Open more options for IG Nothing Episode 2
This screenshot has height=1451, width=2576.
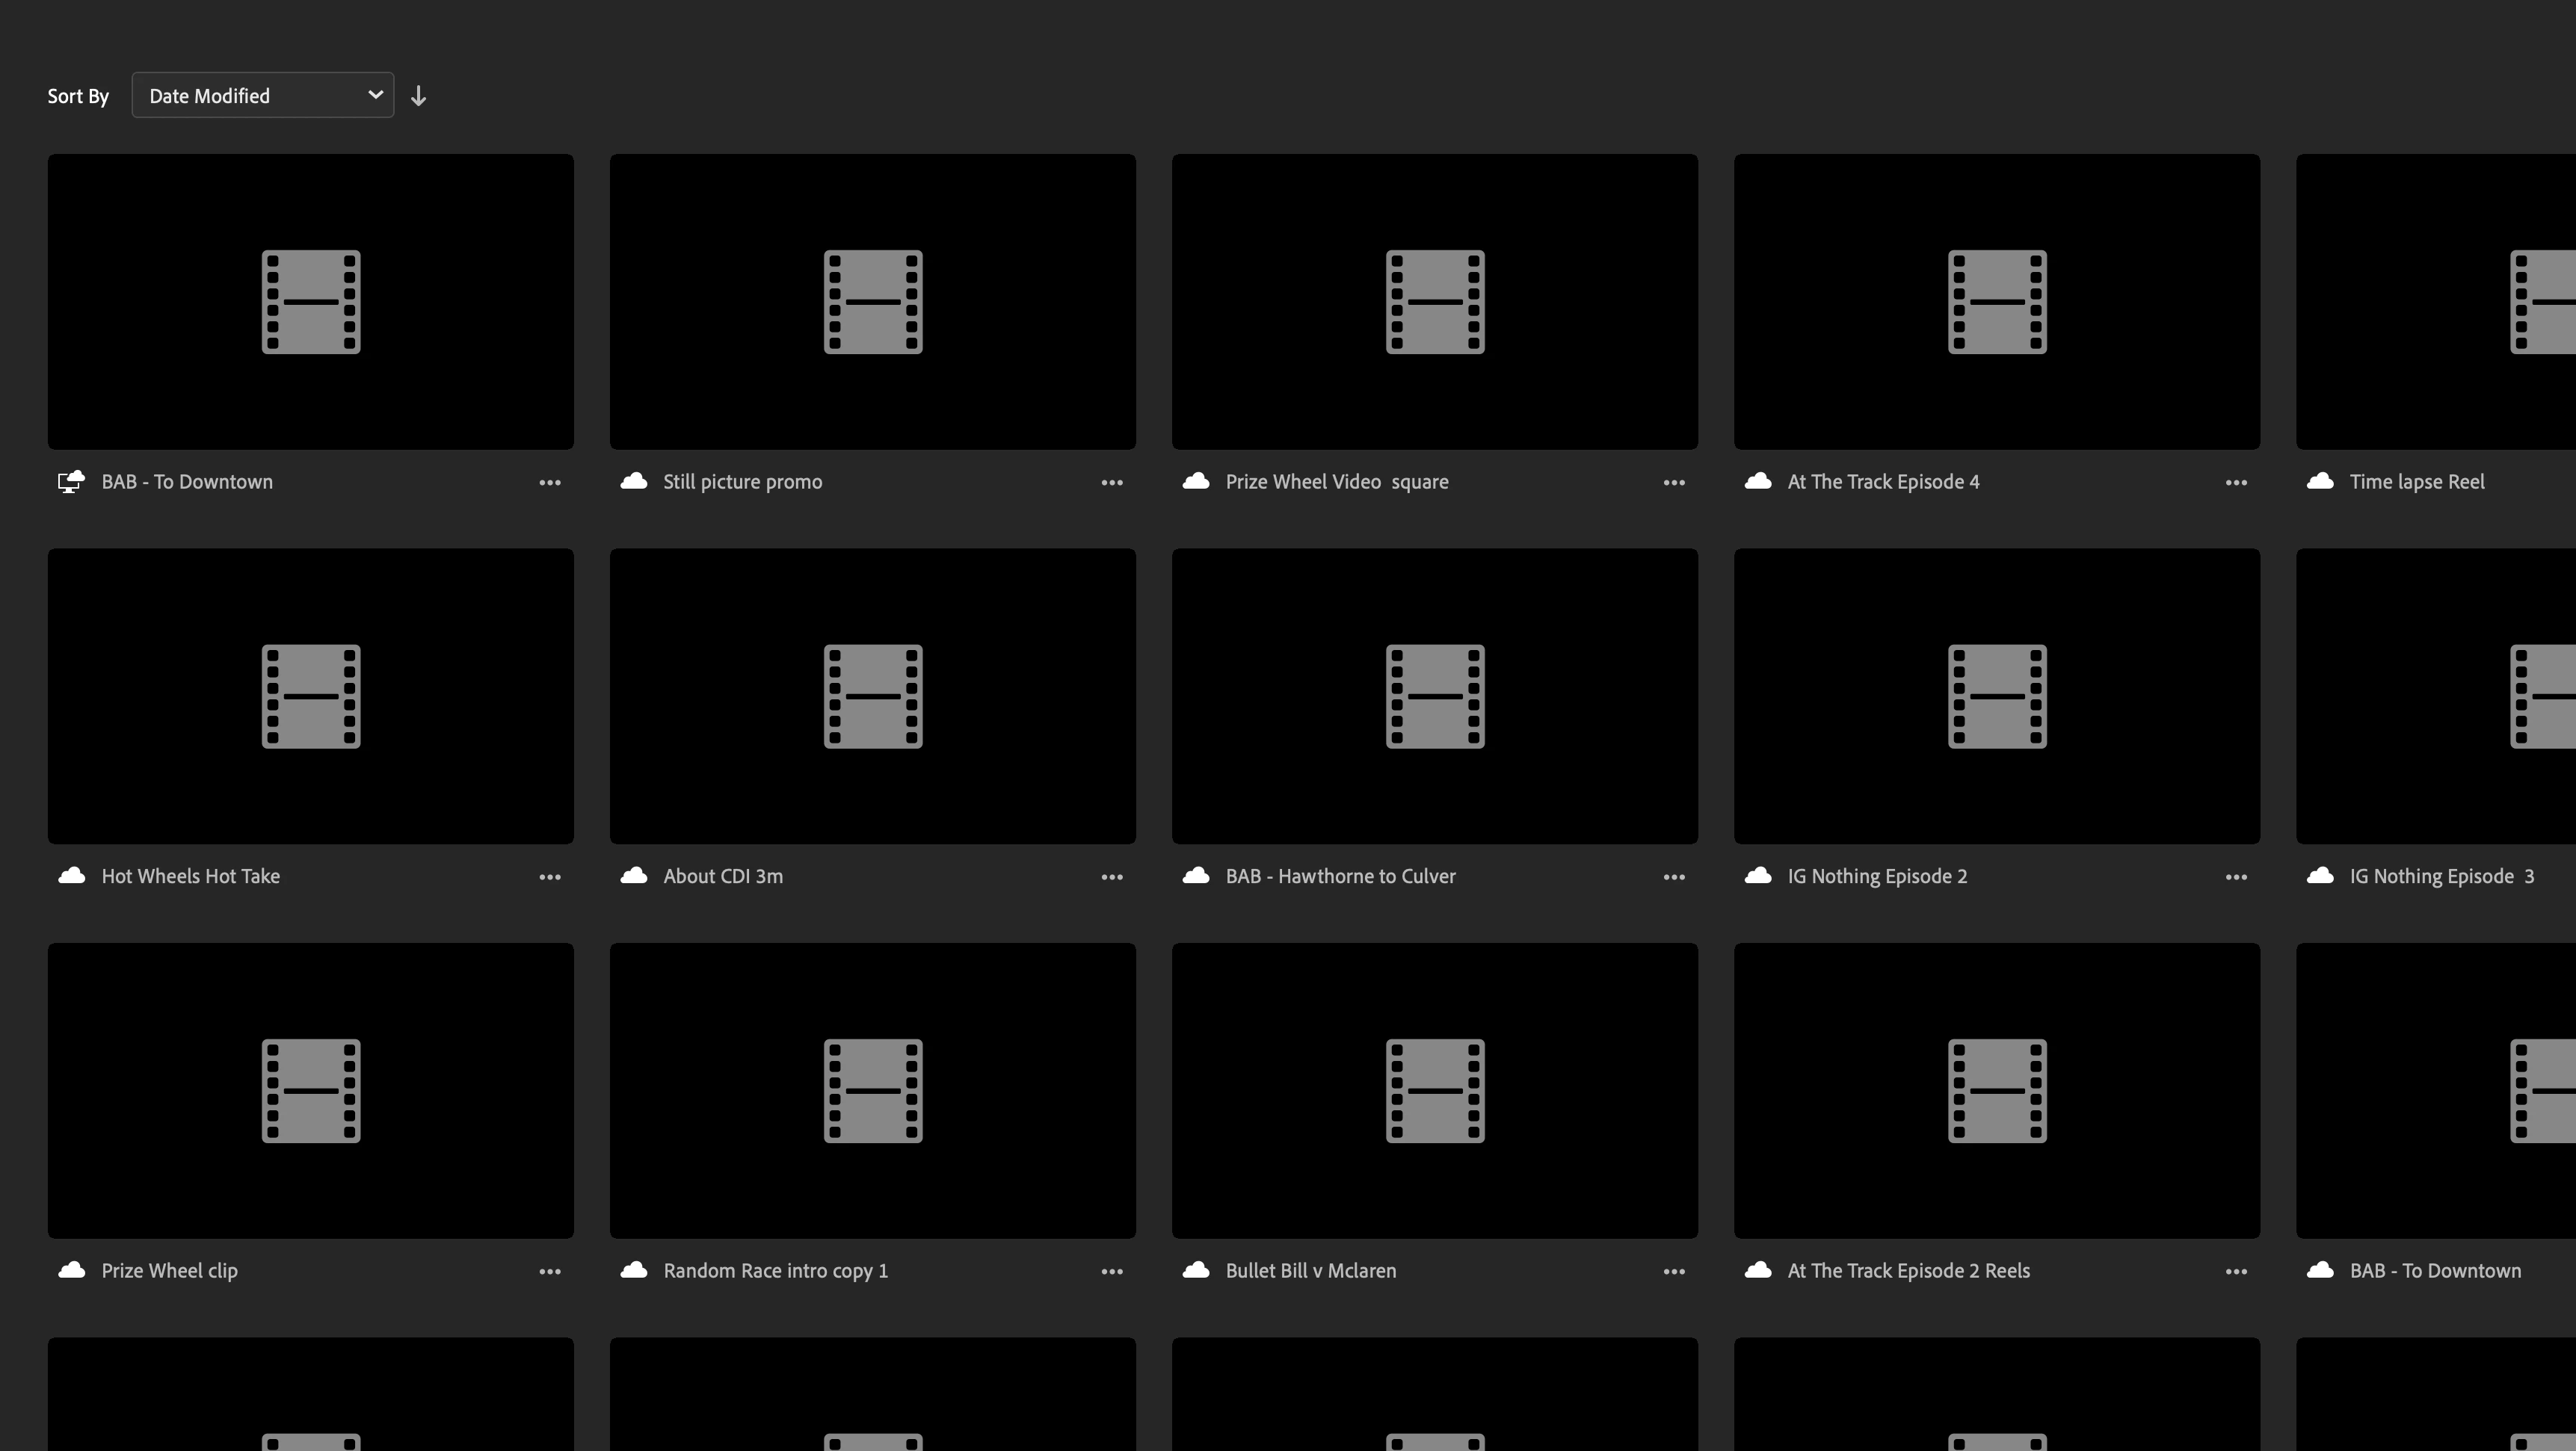pos(2235,877)
